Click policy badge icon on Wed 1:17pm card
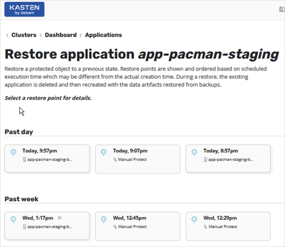The width and height of the screenshot is (285, 247). pos(24,226)
